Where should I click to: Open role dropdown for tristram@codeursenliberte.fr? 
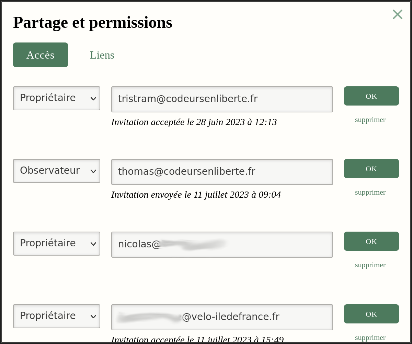pyautogui.click(x=57, y=98)
